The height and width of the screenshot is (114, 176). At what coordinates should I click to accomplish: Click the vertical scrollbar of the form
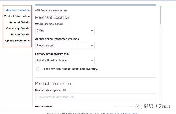click(160, 16)
